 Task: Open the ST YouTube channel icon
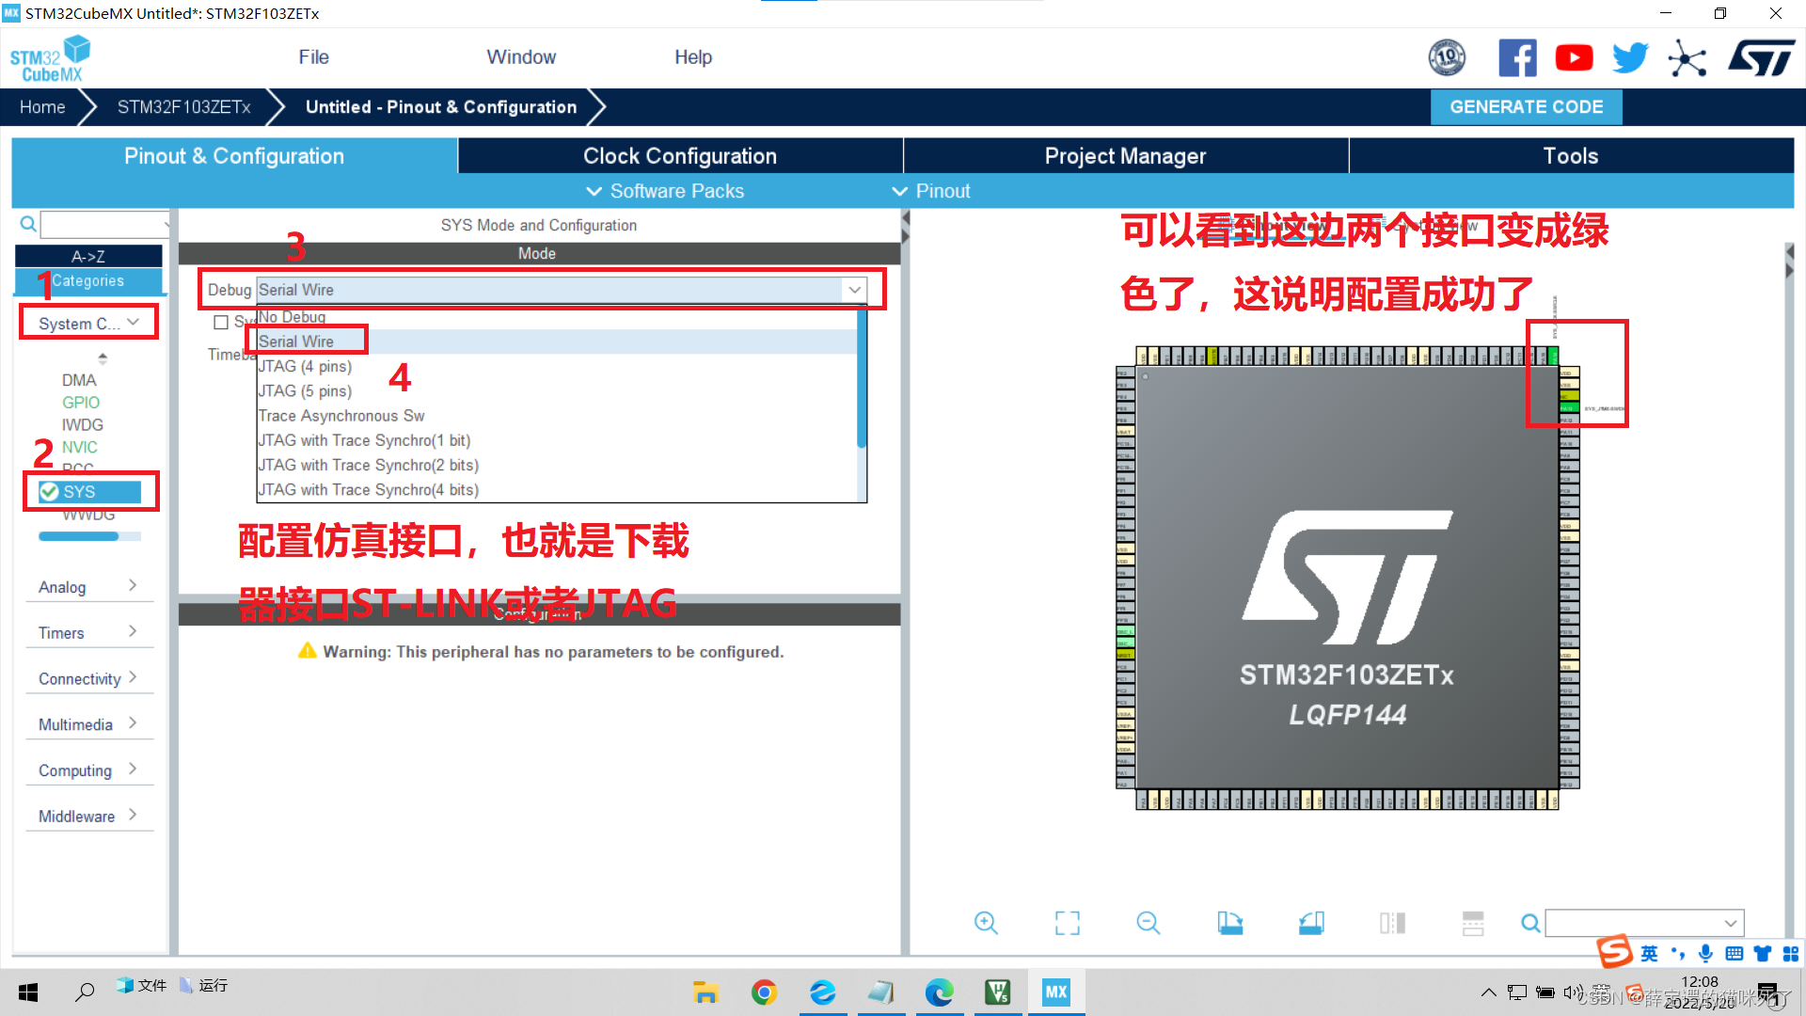coord(1574,58)
